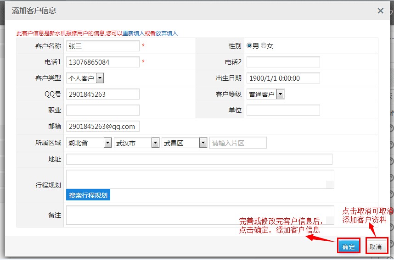Click 确定 to add customer

coord(349,247)
